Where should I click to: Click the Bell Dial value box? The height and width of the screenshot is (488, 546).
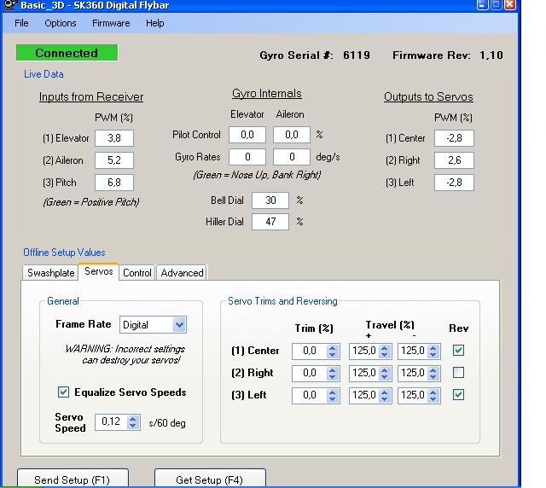(270, 200)
